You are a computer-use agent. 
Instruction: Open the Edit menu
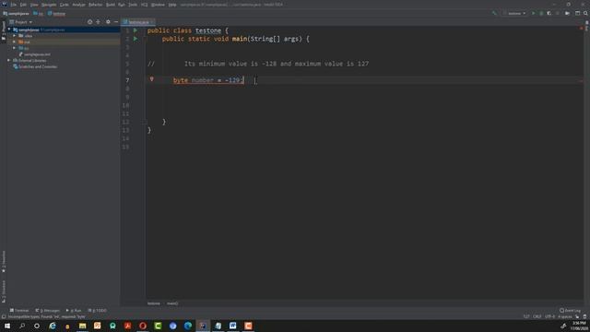coord(23,5)
